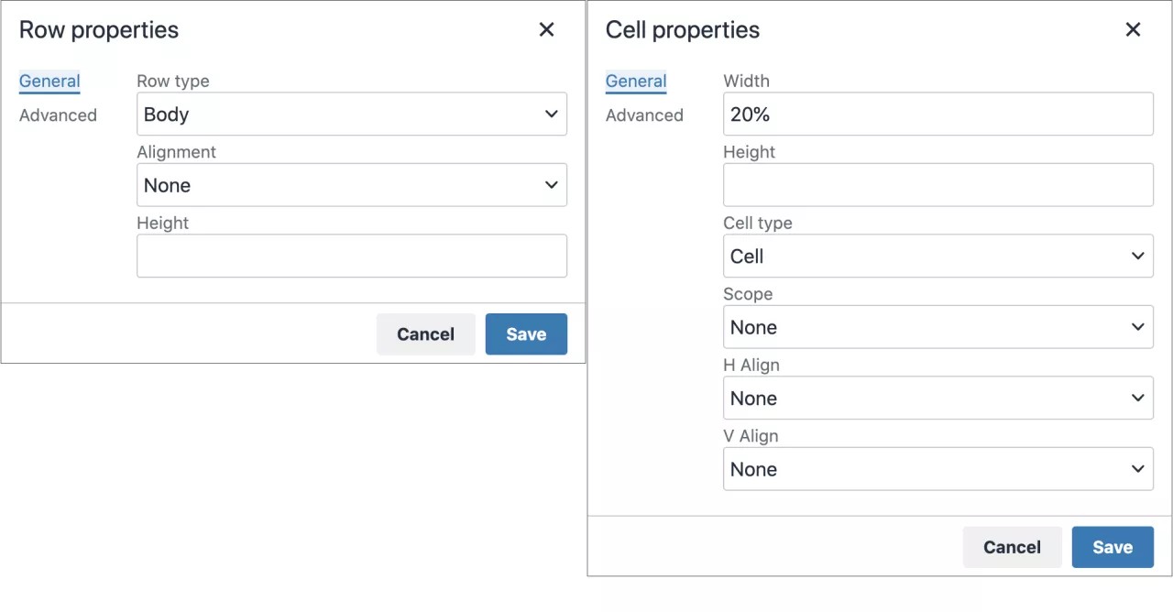
Task: Cancel the Cell properties dialog
Action: point(1012,547)
